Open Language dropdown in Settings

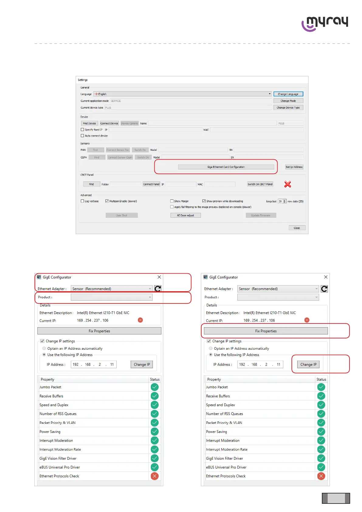(x=182, y=94)
